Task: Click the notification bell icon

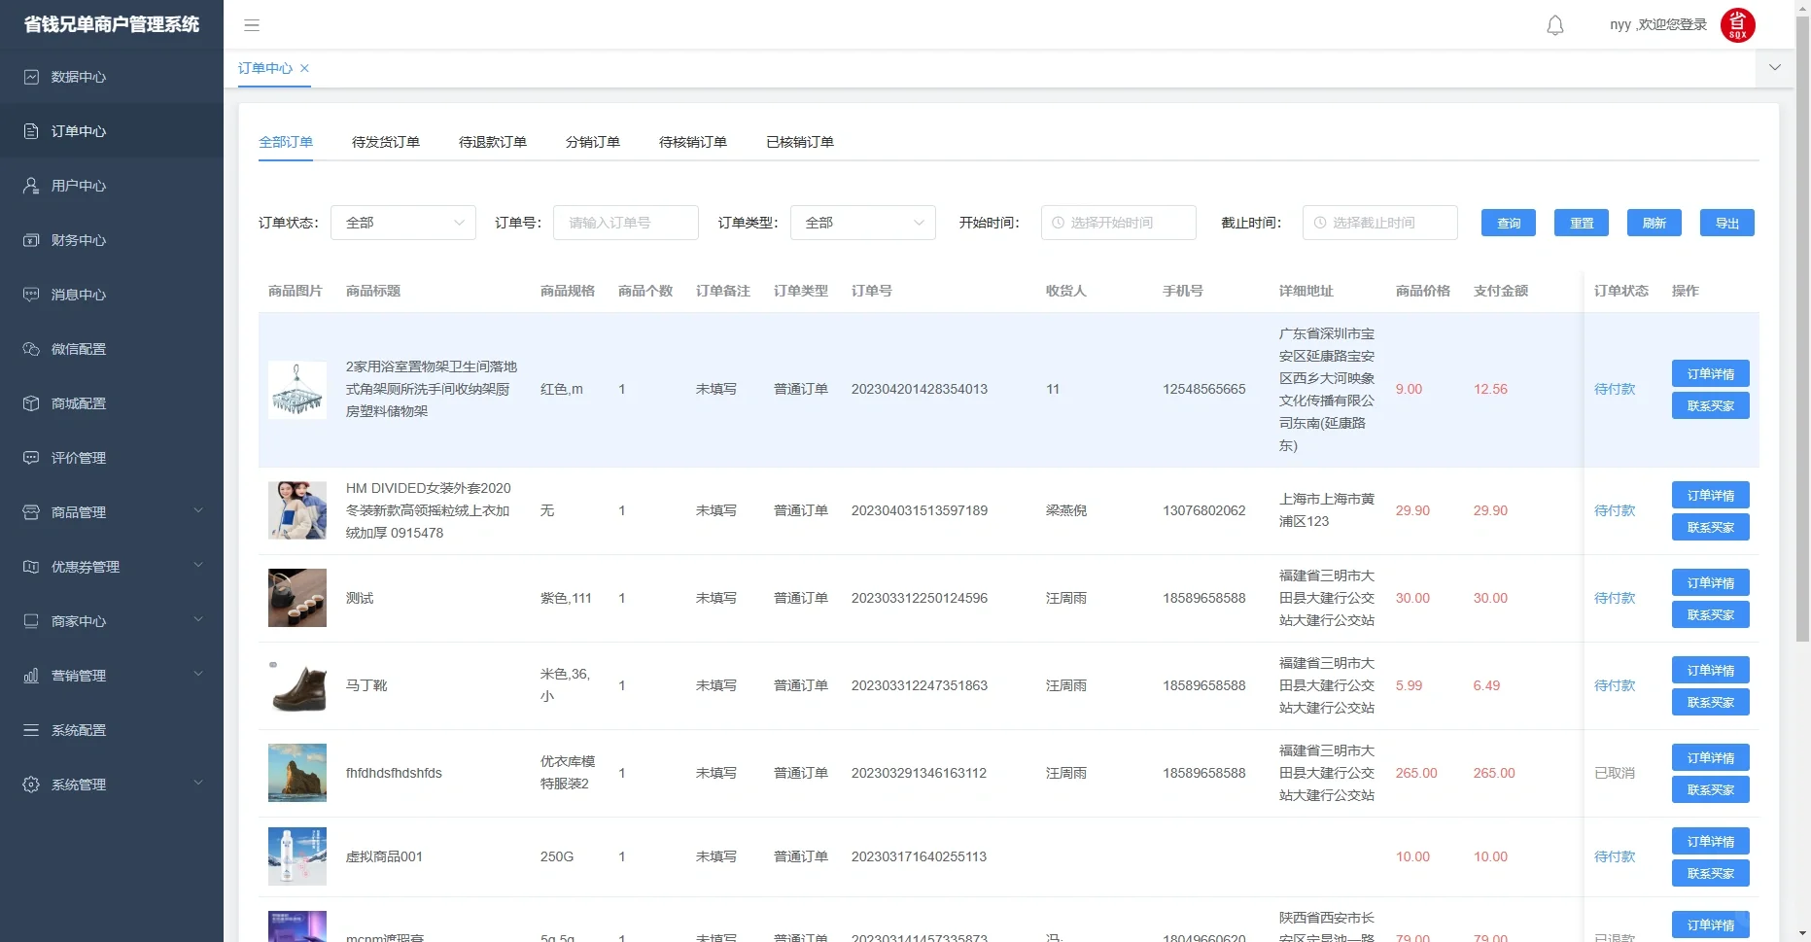Action: coord(1554,25)
